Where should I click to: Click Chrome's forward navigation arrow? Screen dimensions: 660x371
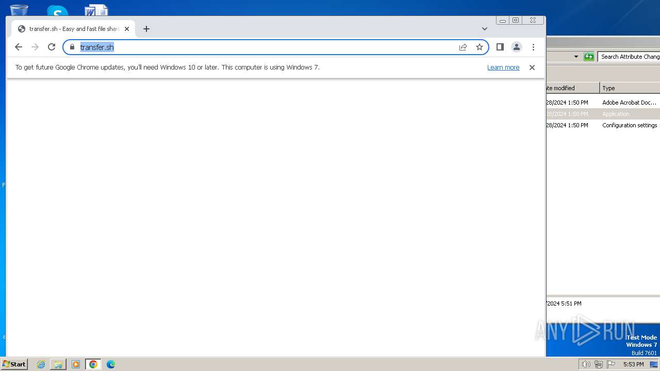35,47
